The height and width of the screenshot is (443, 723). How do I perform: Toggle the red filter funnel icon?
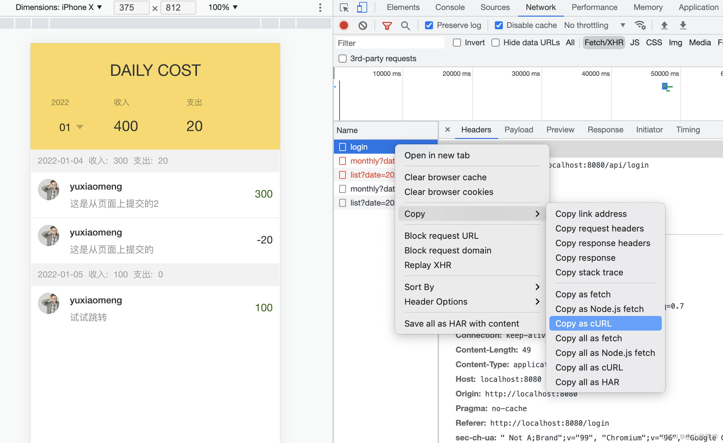387,26
